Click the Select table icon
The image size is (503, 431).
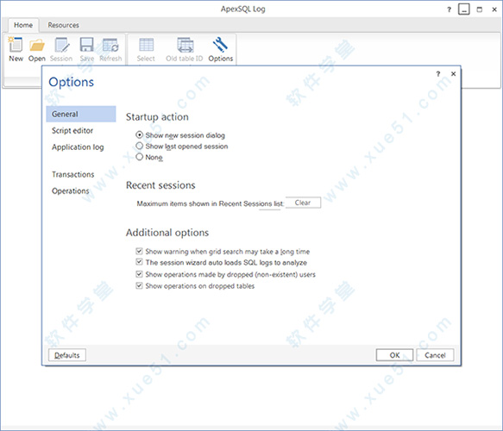tap(146, 45)
